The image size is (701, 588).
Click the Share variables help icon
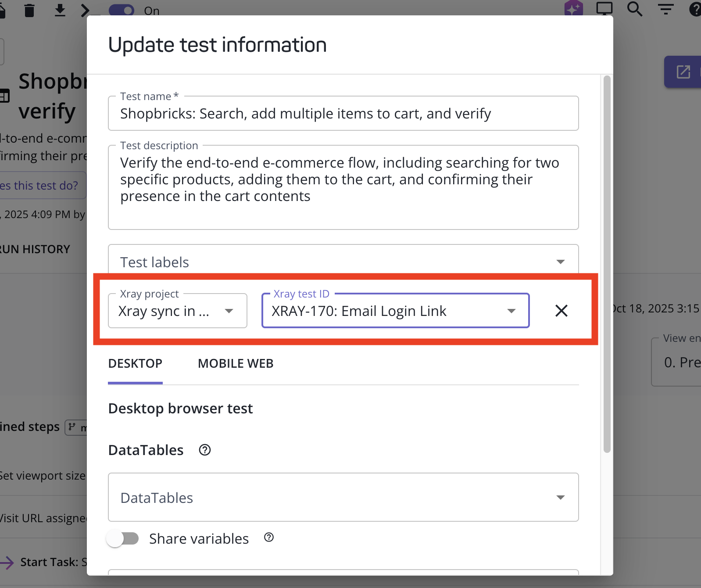tap(269, 537)
